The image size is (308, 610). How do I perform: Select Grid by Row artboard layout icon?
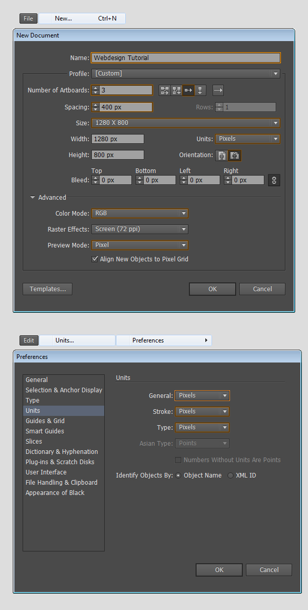click(x=165, y=90)
